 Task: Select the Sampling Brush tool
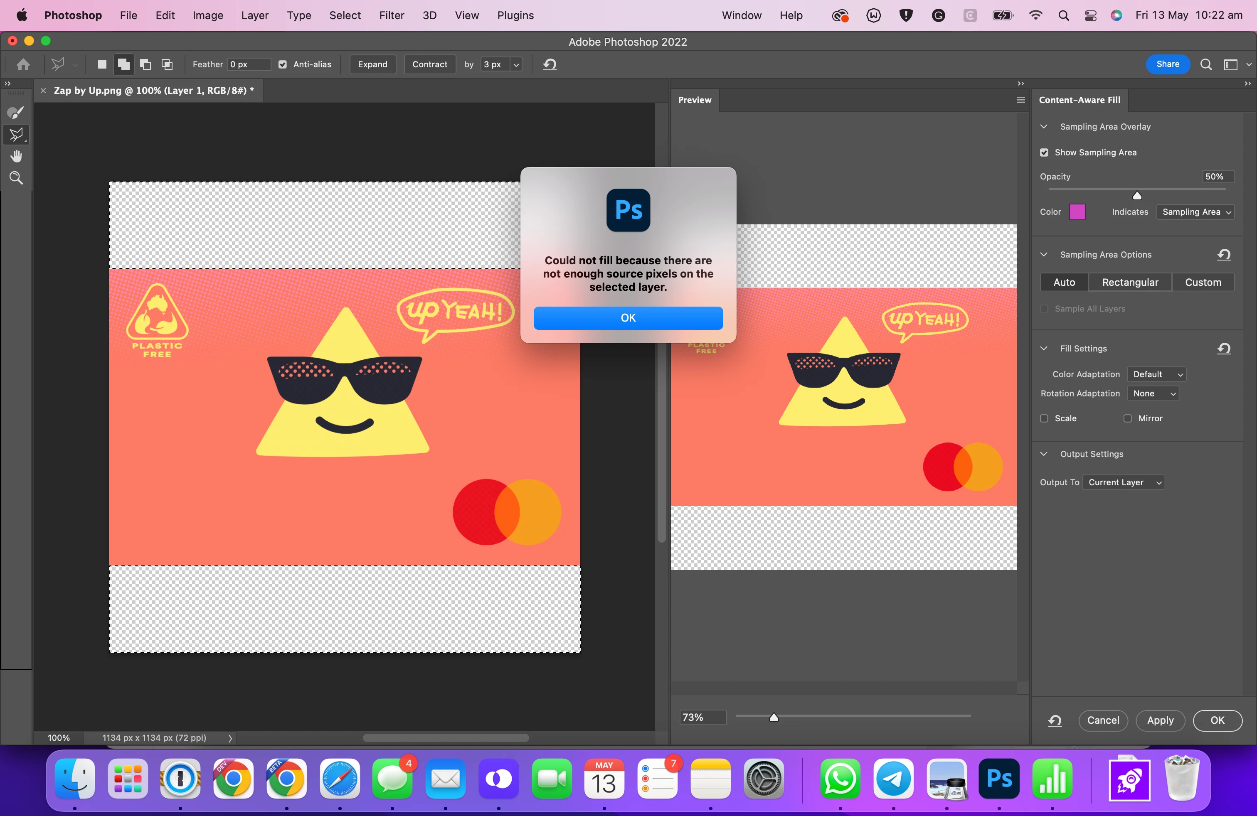pos(16,113)
